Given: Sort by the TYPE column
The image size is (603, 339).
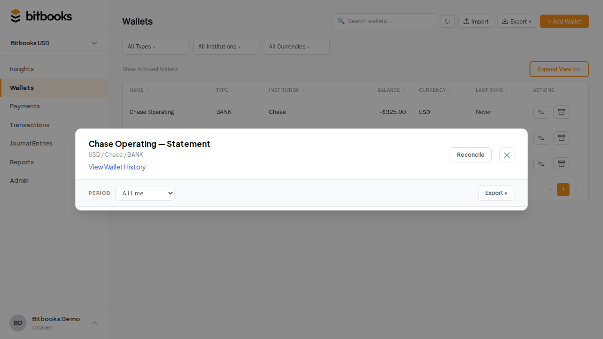Looking at the screenshot, I should [x=225, y=90].
